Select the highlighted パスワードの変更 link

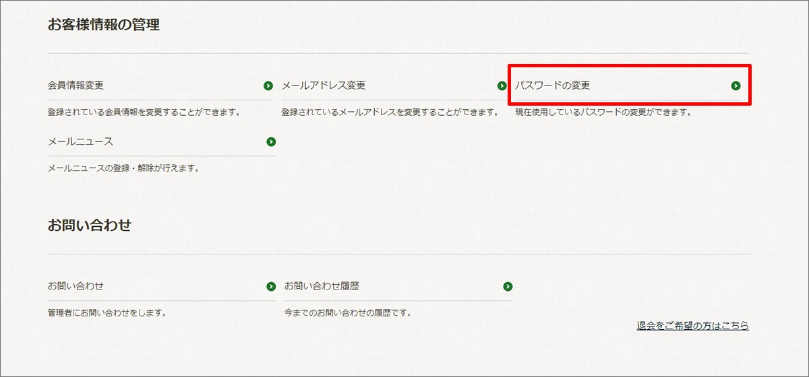click(553, 85)
